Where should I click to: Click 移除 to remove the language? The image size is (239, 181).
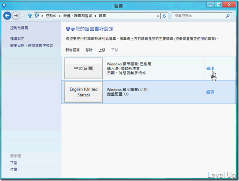[x=89, y=50]
